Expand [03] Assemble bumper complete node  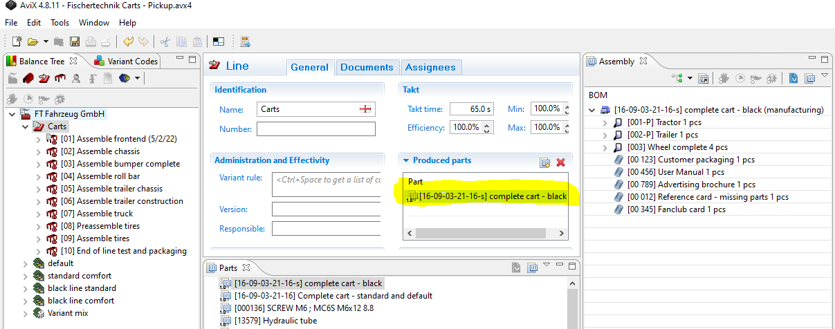38,164
